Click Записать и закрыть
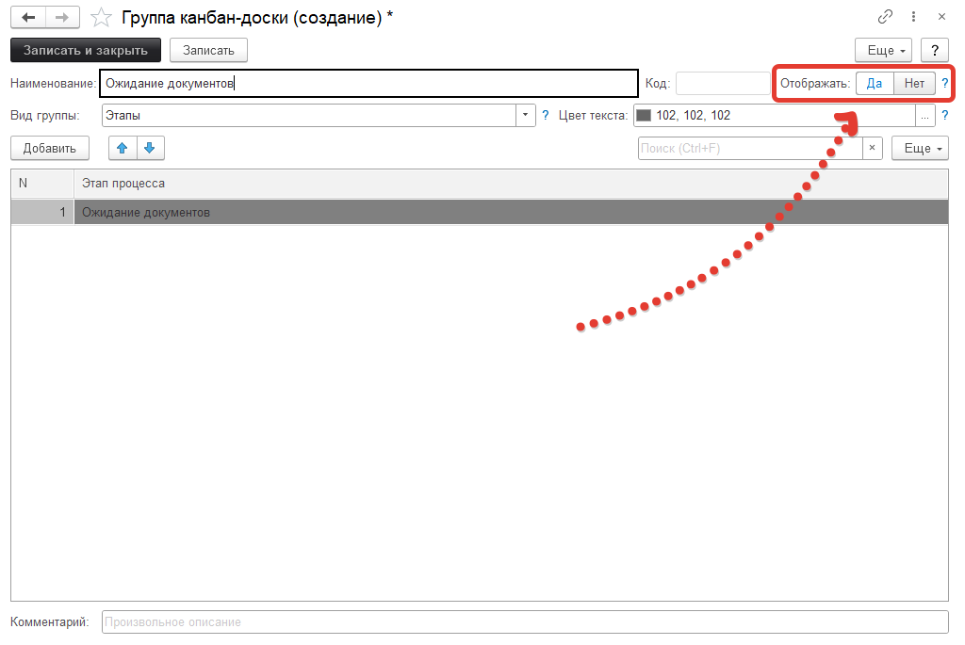 85,50
